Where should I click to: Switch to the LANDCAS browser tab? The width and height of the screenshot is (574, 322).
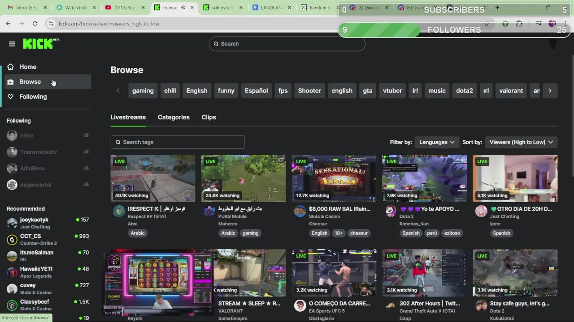[272, 8]
